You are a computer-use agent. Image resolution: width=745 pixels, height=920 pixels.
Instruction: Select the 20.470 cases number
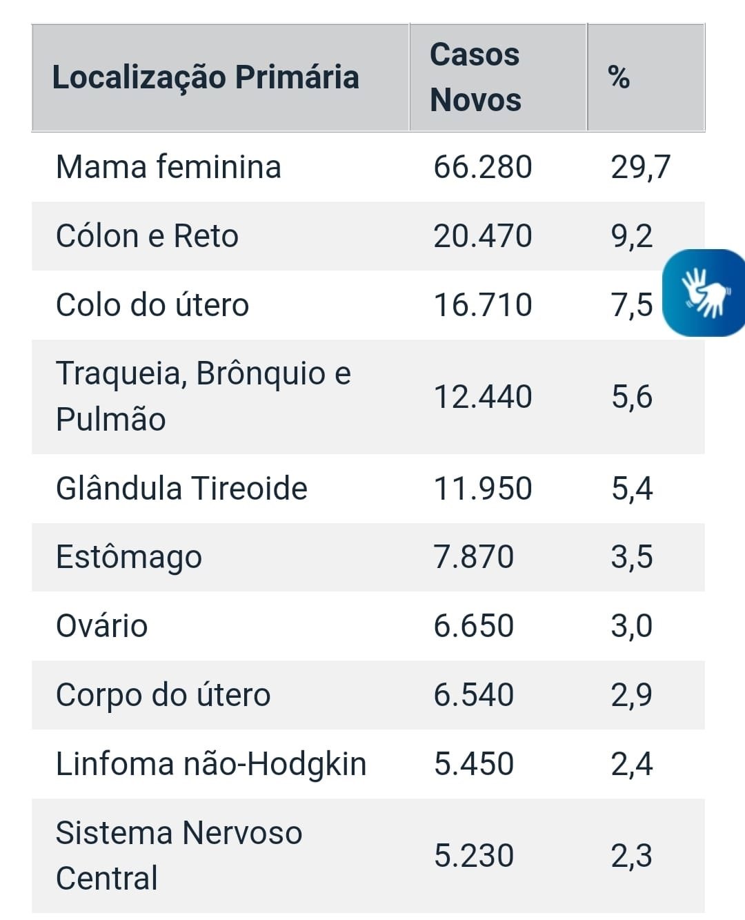pos(482,236)
